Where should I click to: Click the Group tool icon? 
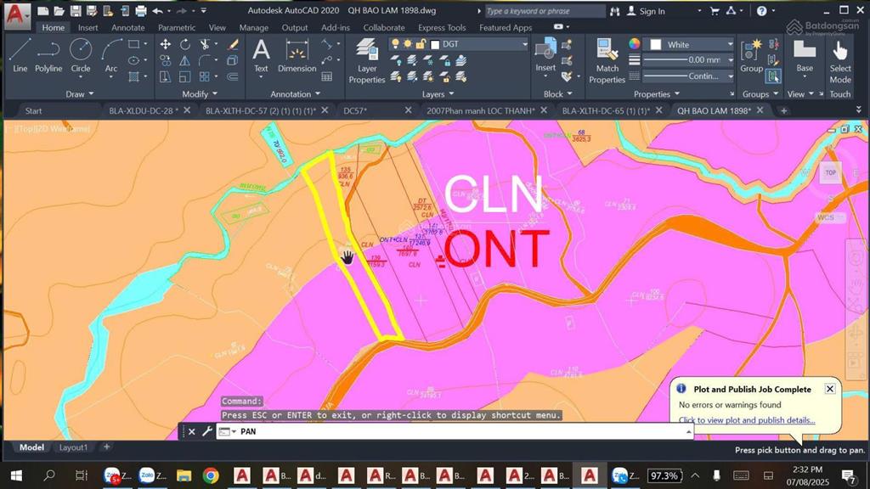[751, 55]
